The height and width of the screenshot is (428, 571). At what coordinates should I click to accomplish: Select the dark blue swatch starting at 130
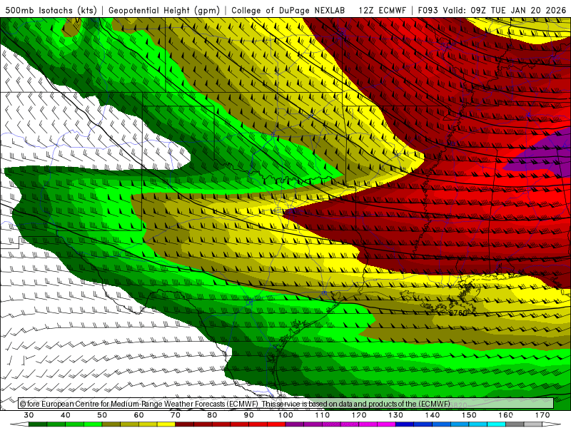(x=405, y=424)
